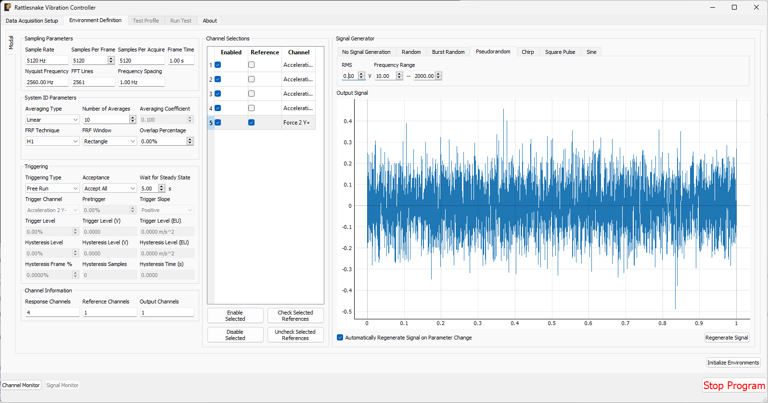
Task: Toggle Enabled checkbox for channel row 3
Action: [x=218, y=94]
